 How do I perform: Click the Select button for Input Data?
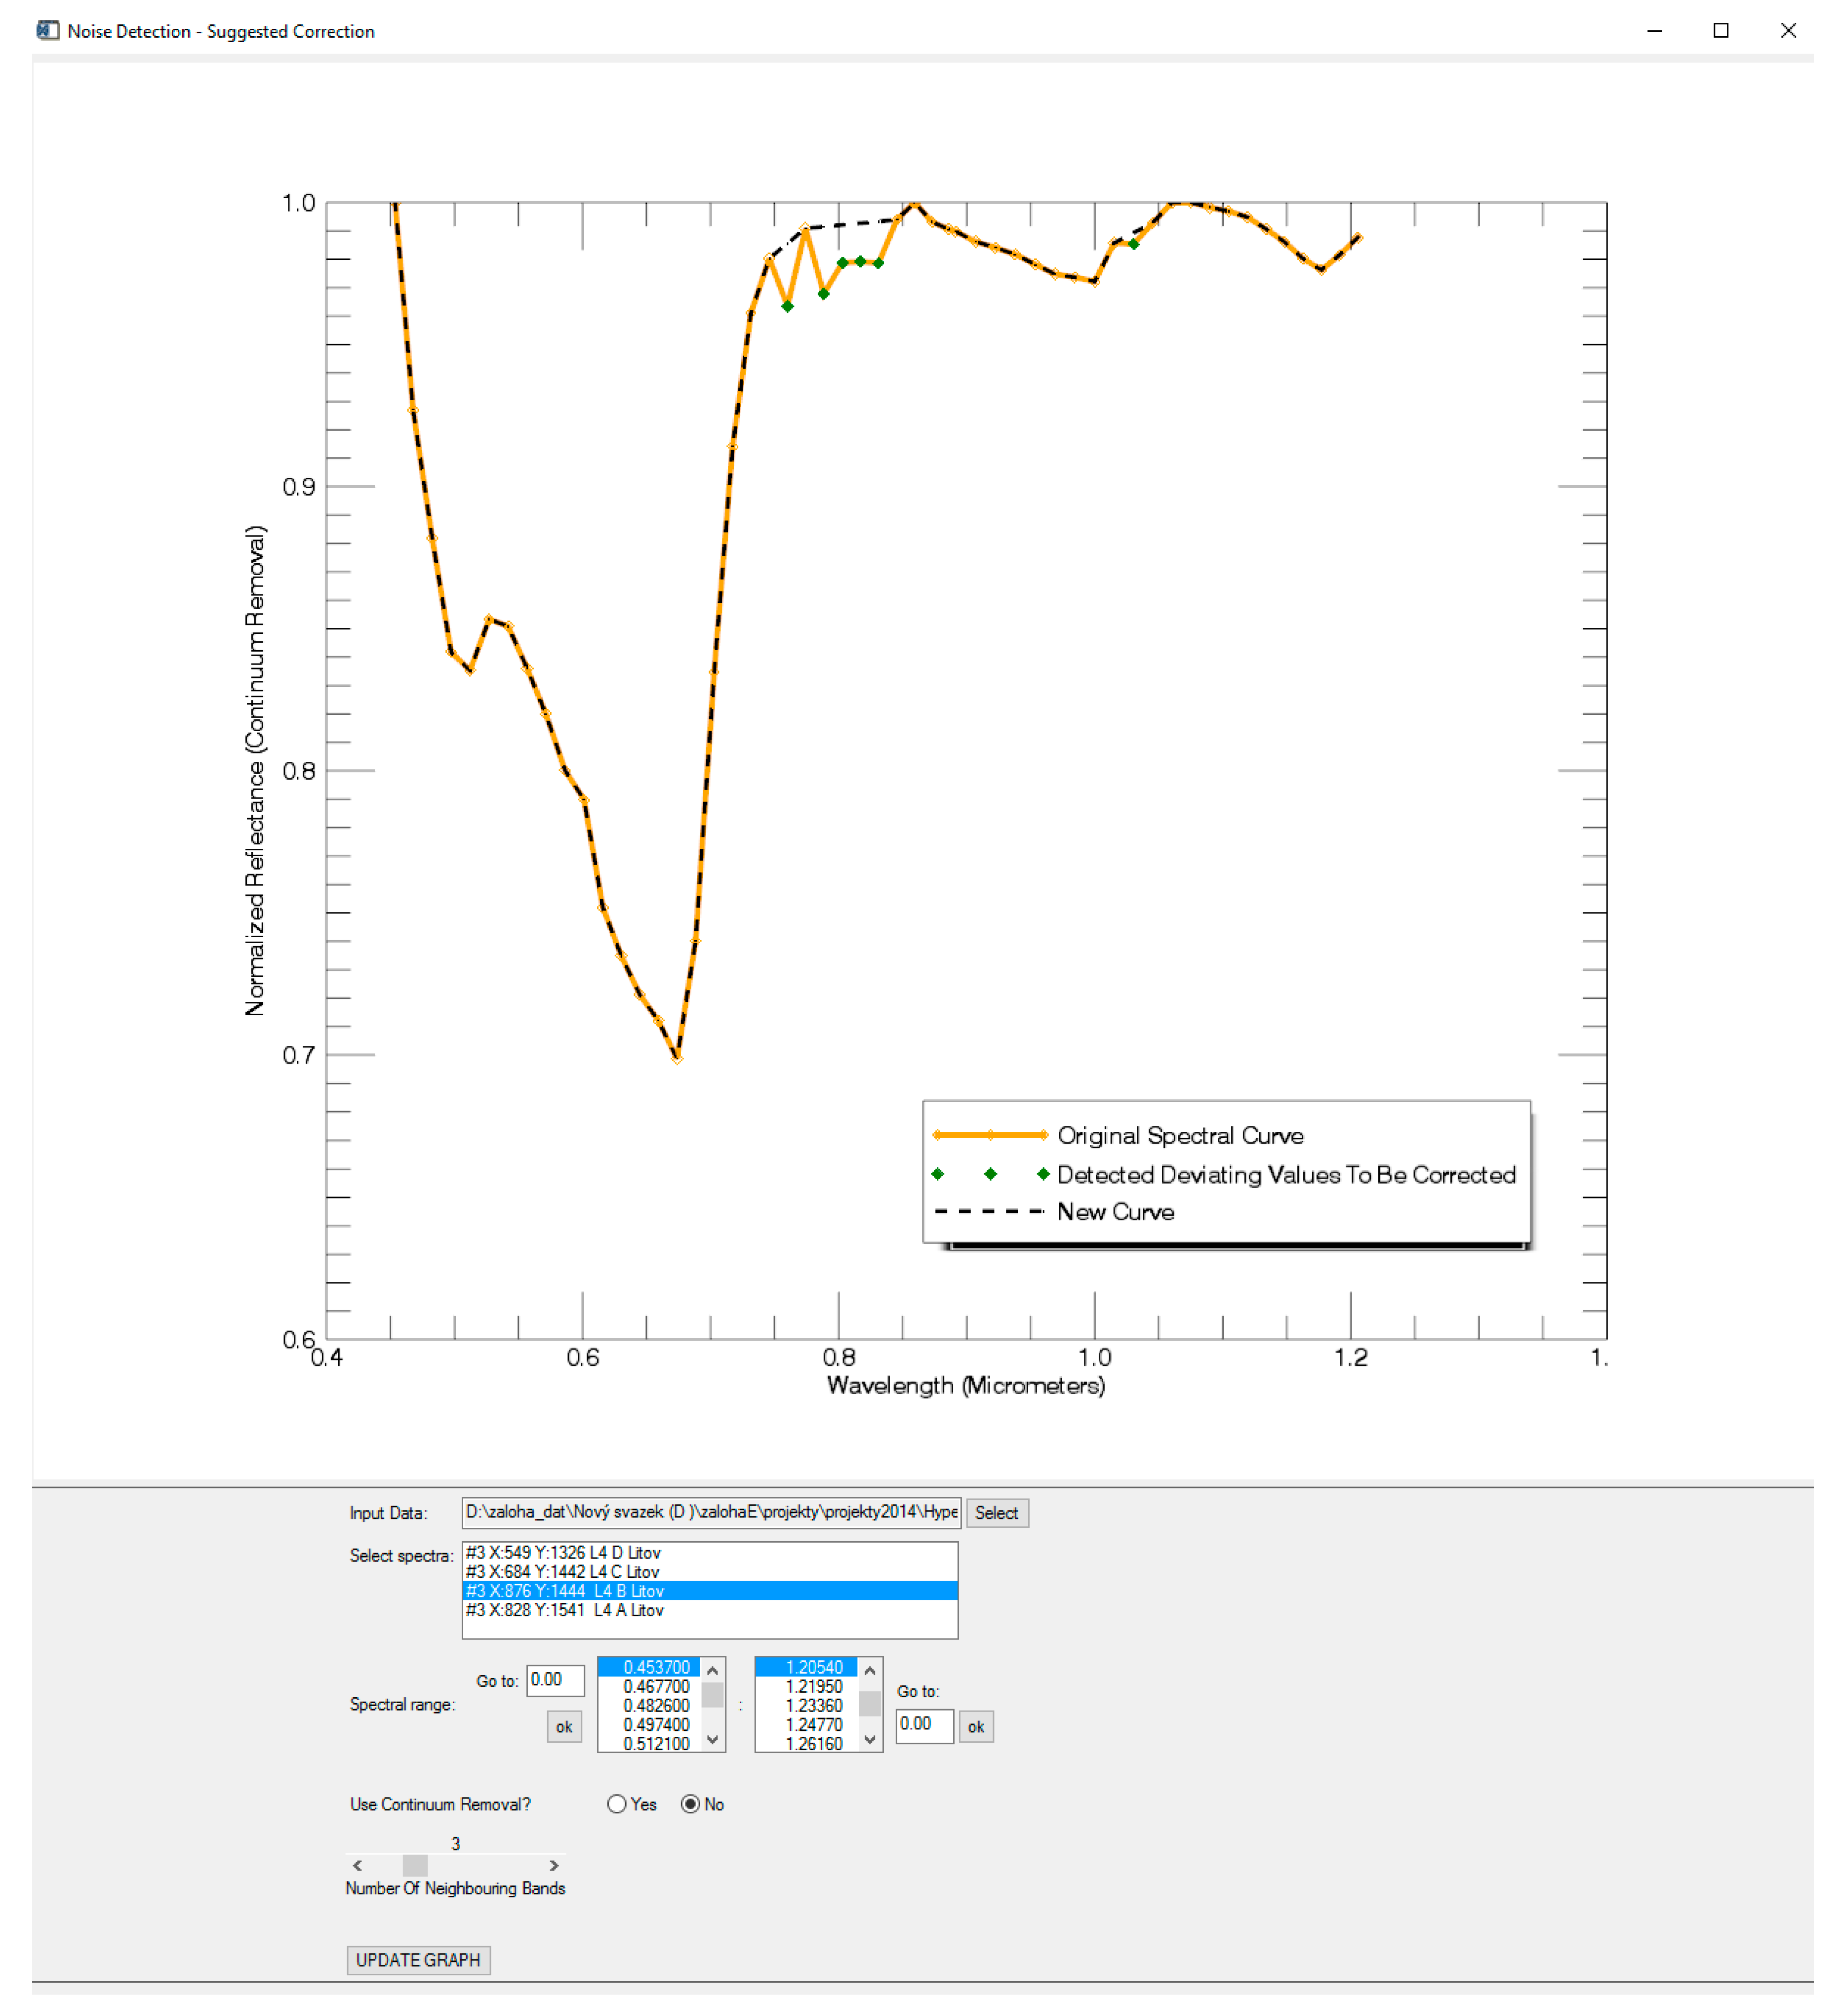click(x=996, y=1513)
